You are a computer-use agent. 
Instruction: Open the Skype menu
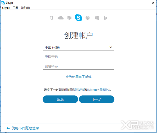point(6,8)
